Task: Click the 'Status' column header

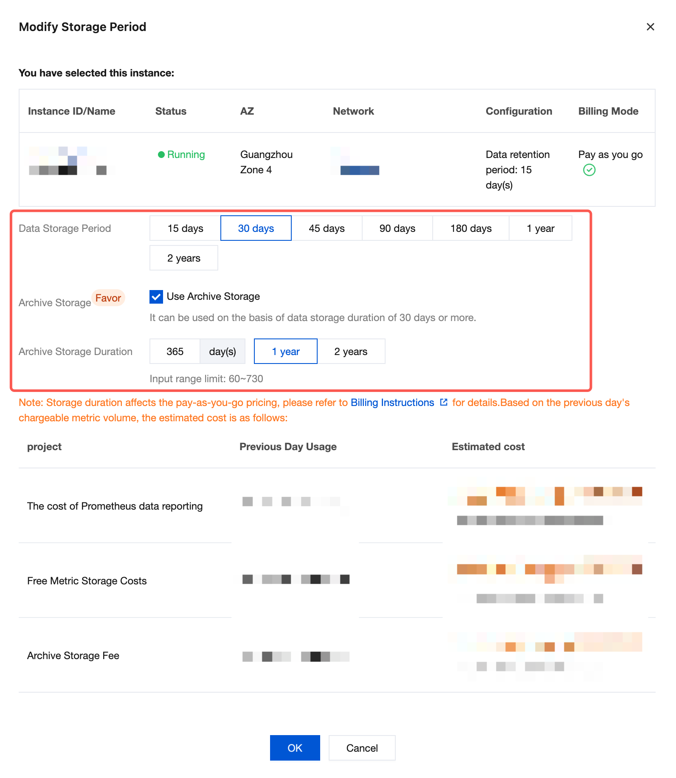Action: click(171, 111)
